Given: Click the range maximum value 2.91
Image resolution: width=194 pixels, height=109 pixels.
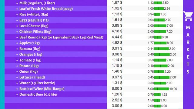Looking at the screenshot, I should coord(167,8).
